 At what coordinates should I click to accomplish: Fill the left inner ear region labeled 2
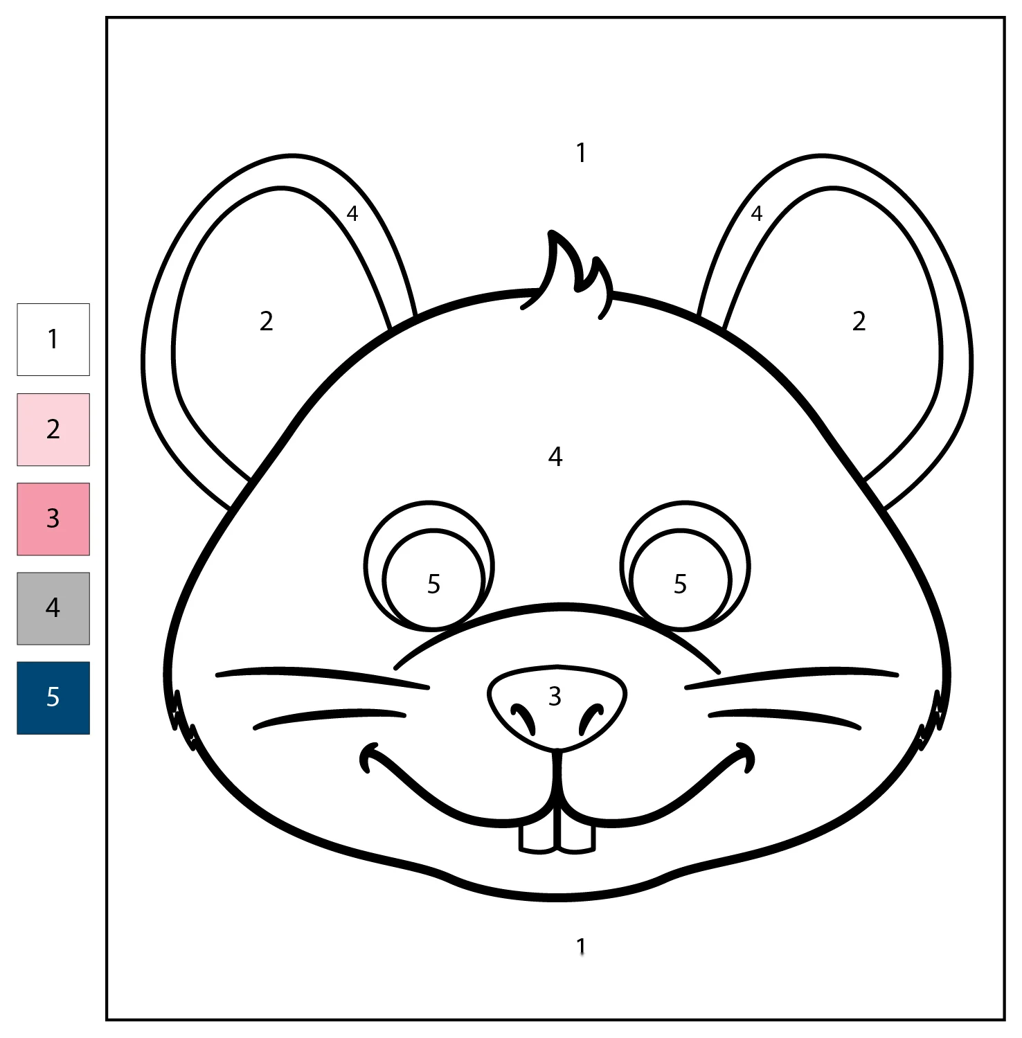(x=267, y=321)
